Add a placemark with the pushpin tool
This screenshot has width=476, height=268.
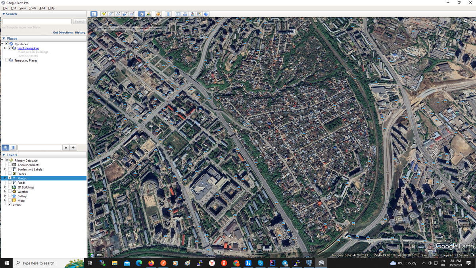tap(104, 14)
